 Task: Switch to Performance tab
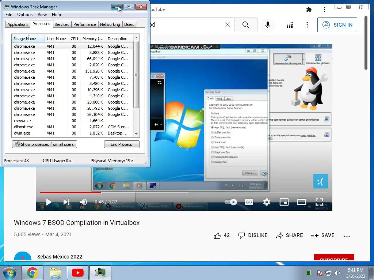pos(84,24)
